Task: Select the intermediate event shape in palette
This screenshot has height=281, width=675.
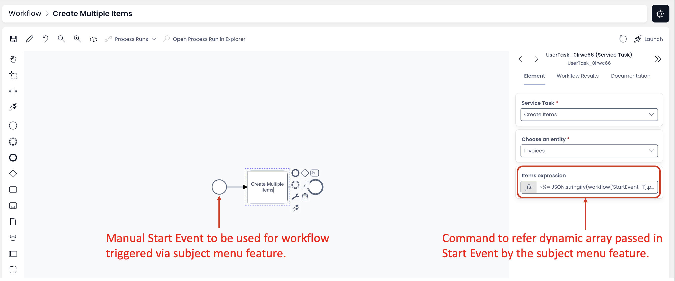Action: (13, 142)
